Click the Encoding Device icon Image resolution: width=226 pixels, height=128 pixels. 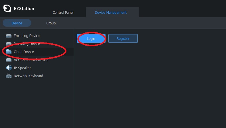[9, 36]
